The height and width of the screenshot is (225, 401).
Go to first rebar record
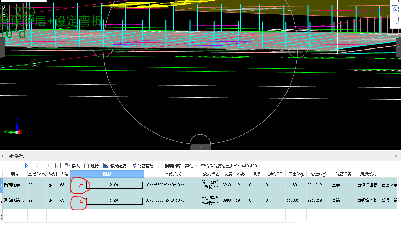(5, 166)
